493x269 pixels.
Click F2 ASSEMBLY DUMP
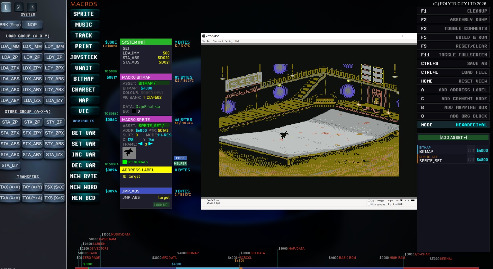(454, 20)
